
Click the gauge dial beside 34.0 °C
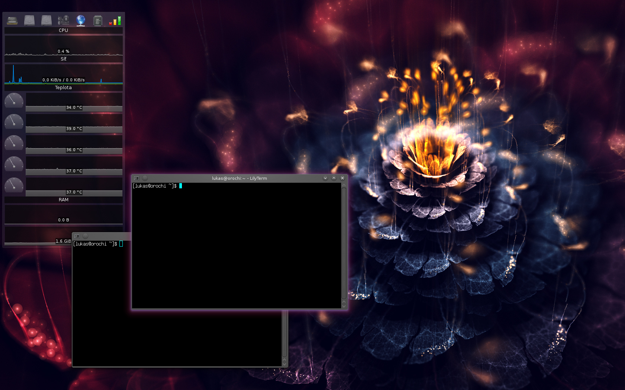point(14,101)
